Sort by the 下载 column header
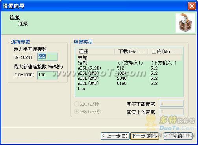198x145 pixels. (x=131, y=51)
